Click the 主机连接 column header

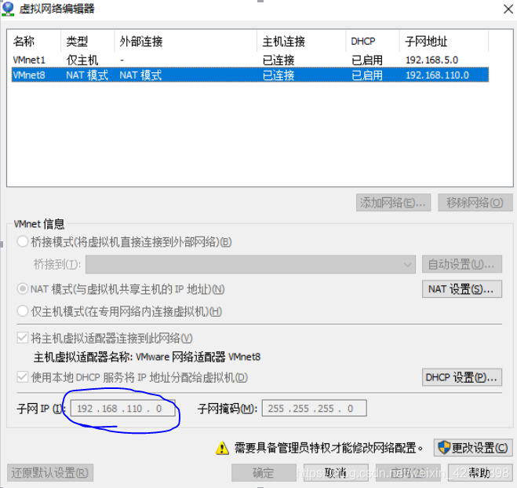point(301,42)
